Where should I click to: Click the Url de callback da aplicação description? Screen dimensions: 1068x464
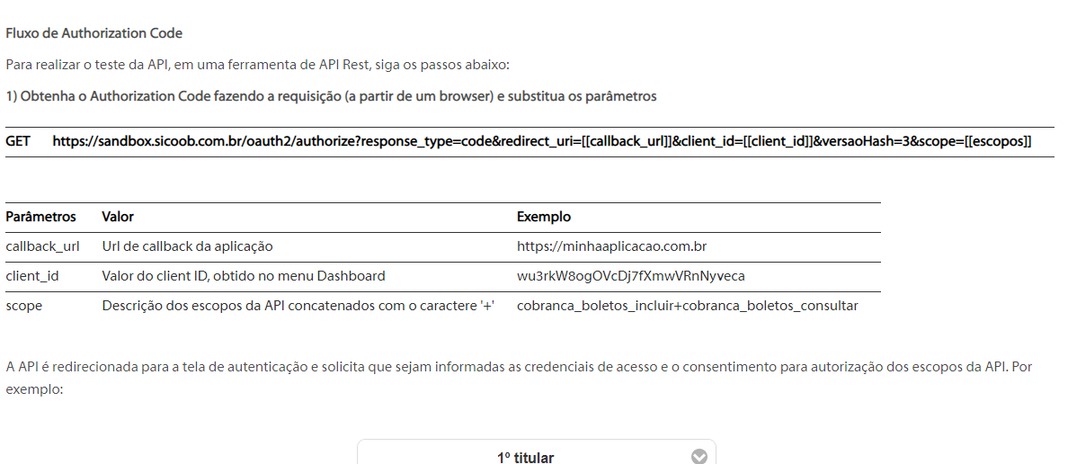[x=187, y=246]
